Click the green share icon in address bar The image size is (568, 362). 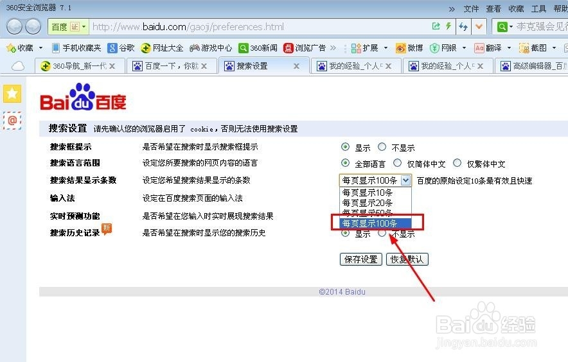[436, 26]
